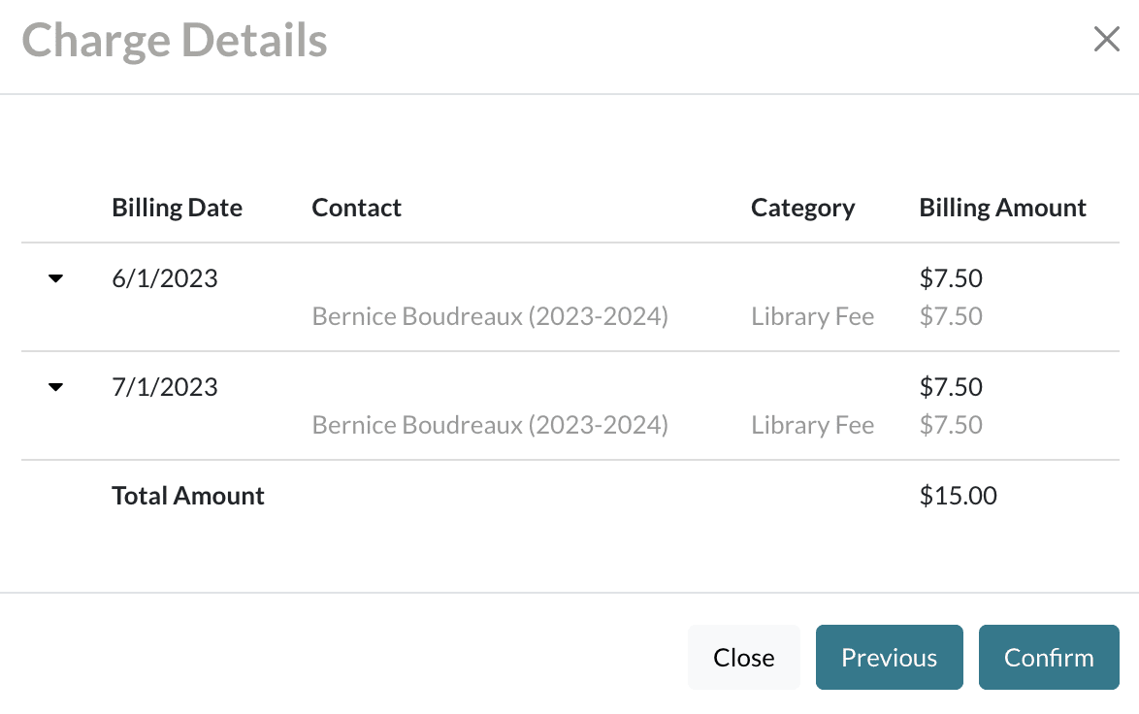Click the Contact column header
Viewport: 1139px width, 714px height.
pyautogui.click(x=356, y=208)
